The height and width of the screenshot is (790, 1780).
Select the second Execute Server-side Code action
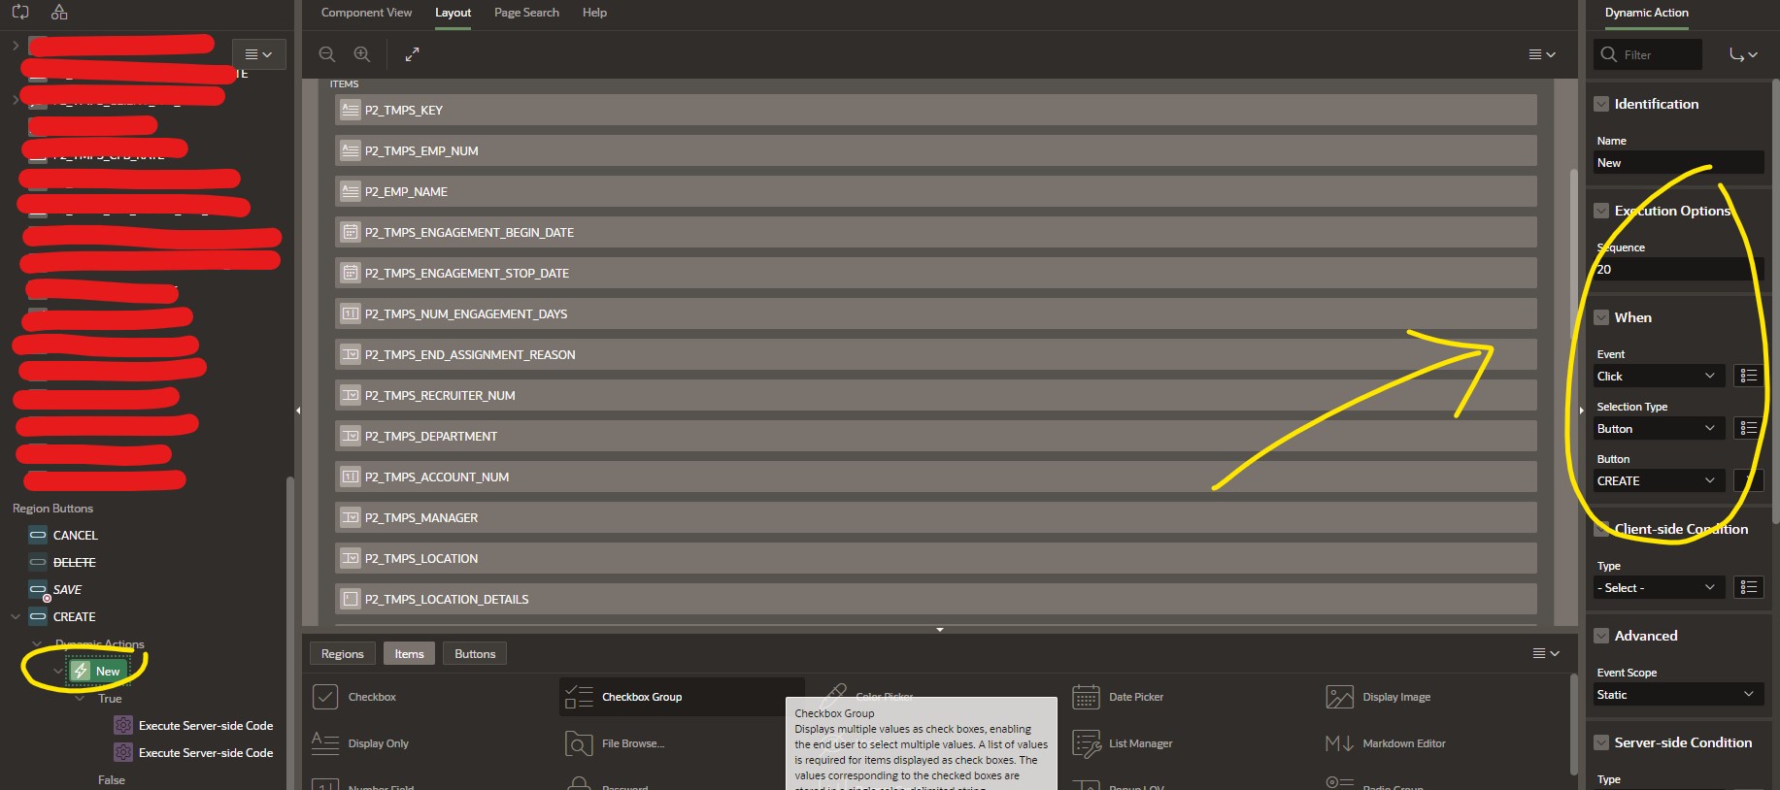tap(205, 752)
